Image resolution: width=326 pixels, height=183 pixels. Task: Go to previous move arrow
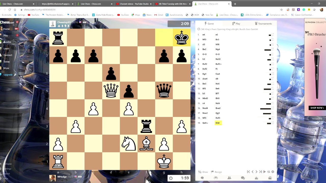pos(252,172)
